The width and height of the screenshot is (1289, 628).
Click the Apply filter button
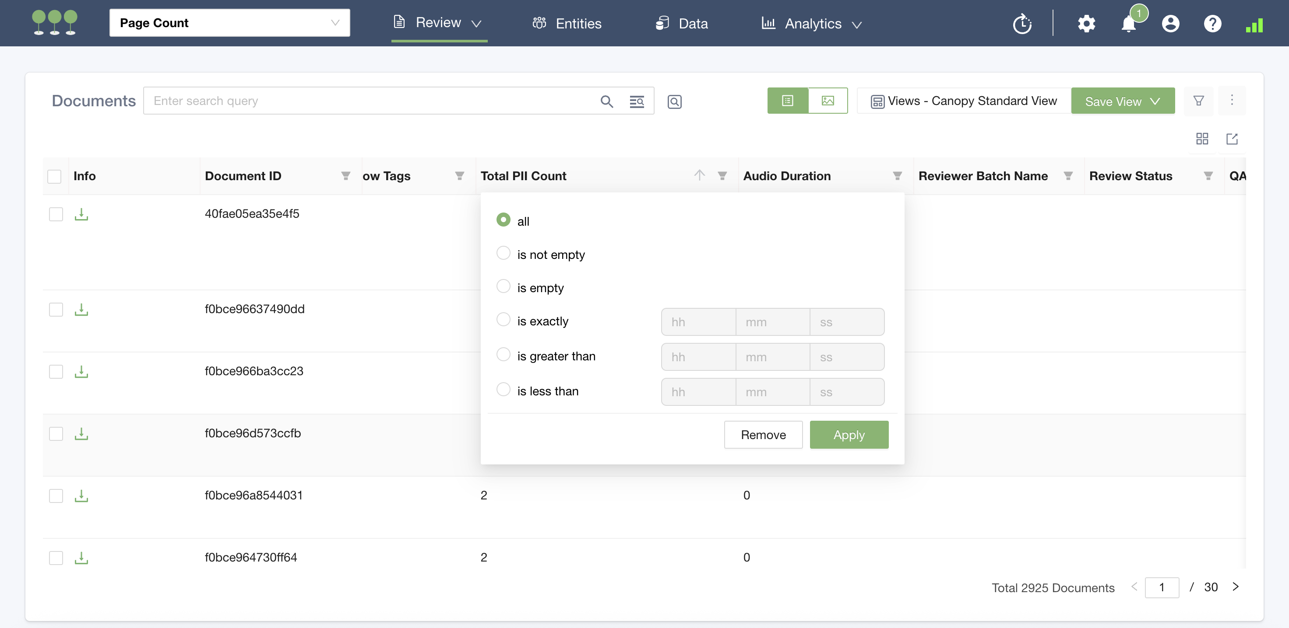pyautogui.click(x=849, y=435)
